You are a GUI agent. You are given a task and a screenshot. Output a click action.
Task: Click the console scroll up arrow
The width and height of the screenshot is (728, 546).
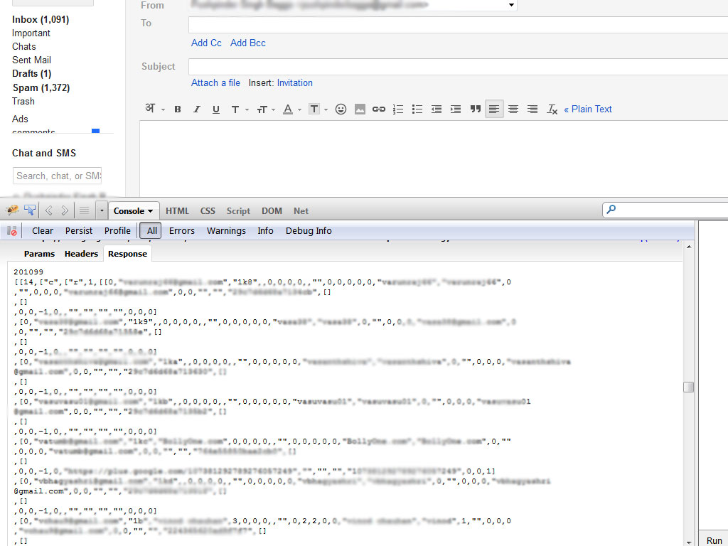point(688,247)
